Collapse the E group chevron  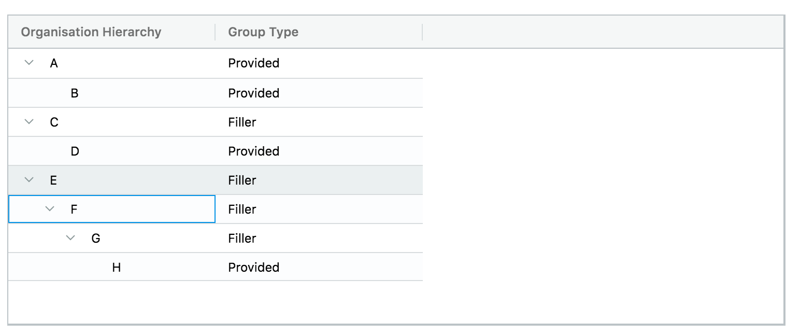pyautogui.click(x=29, y=180)
